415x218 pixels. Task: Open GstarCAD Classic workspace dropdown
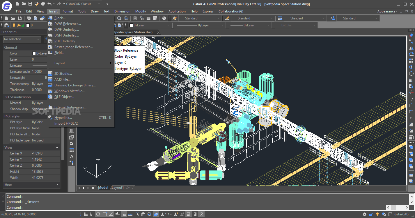[x=84, y=4]
